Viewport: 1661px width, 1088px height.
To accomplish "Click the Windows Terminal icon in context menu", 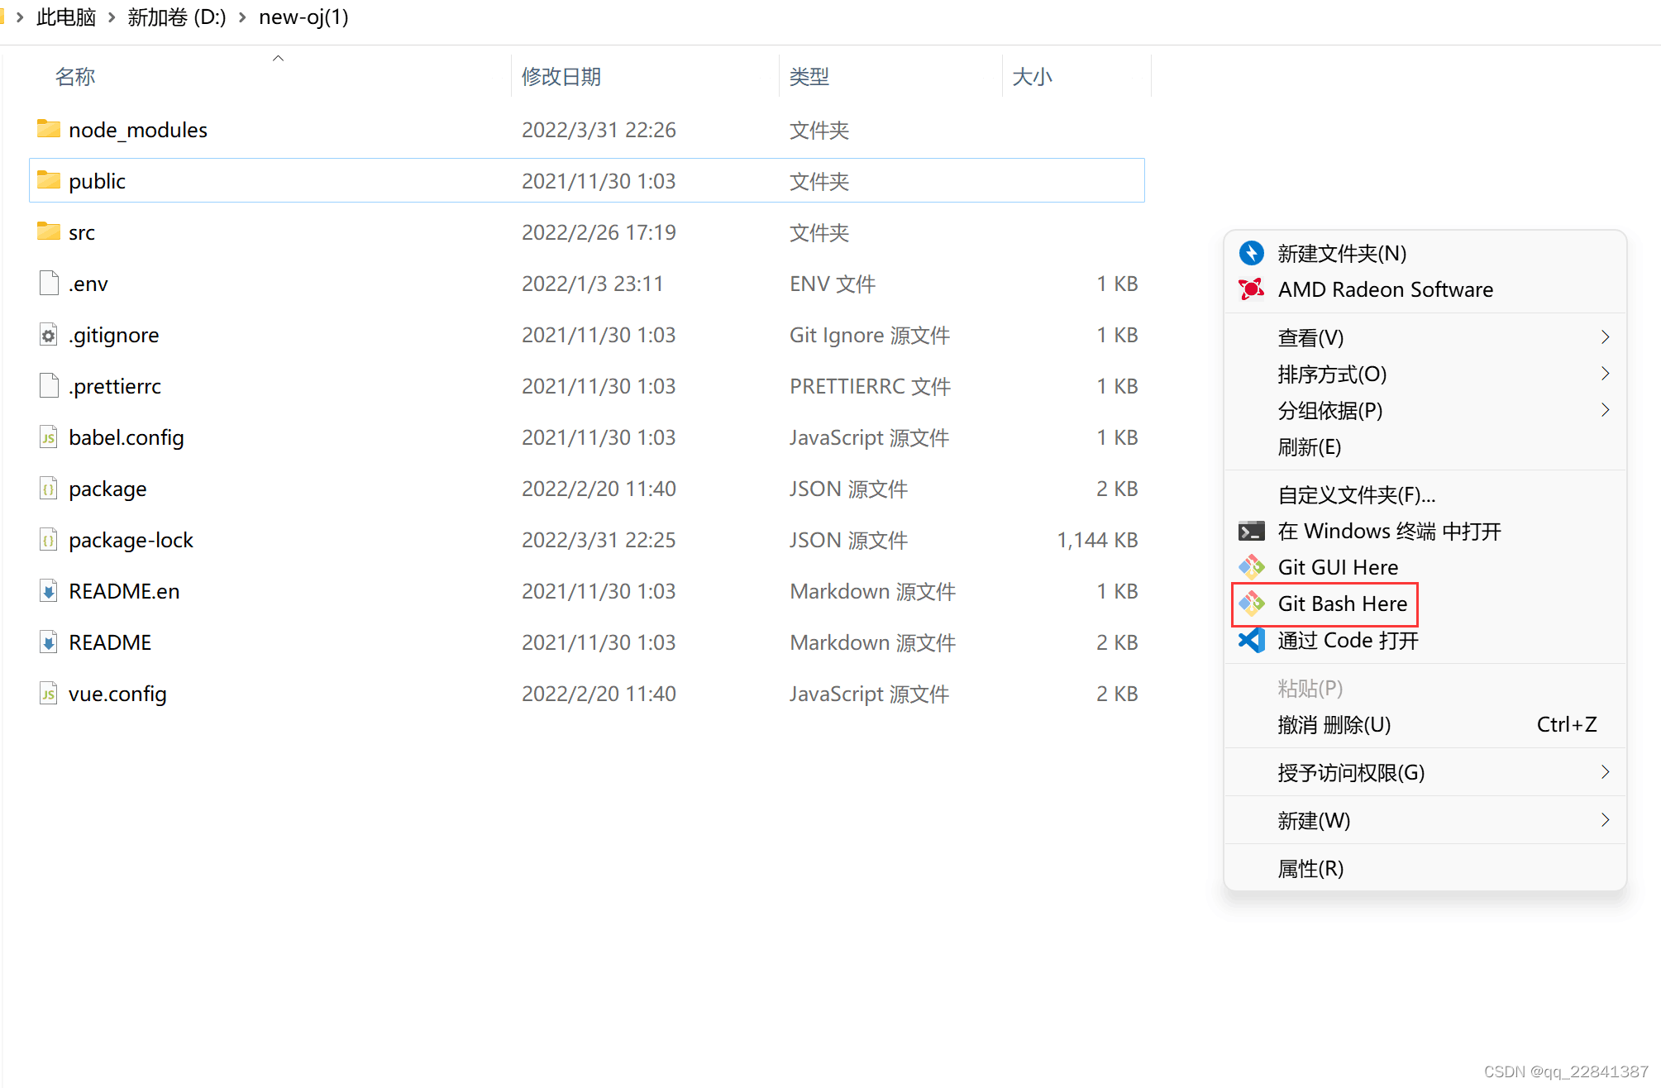I will [x=1251, y=530].
